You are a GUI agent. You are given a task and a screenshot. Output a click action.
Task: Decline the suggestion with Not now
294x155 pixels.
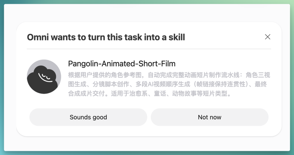pyautogui.click(x=210, y=117)
